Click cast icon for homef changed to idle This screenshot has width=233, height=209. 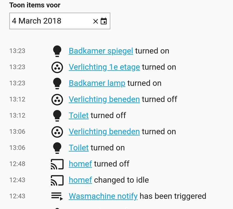click(x=57, y=180)
